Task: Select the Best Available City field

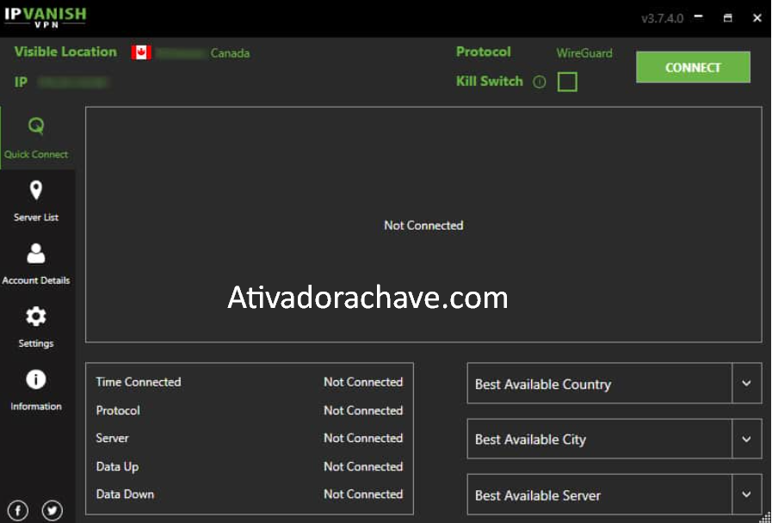Action: [x=600, y=439]
